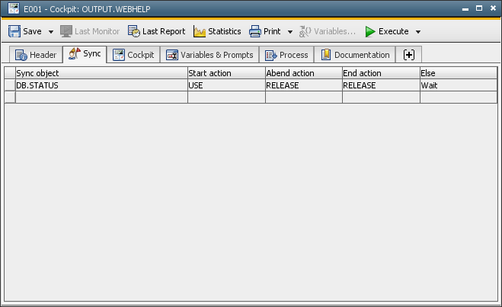
Task: Switch to the Cockpit tab
Action: tap(133, 55)
